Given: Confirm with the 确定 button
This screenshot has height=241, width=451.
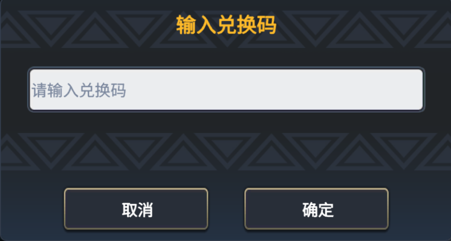Looking at the screenshot, I should (x=316, y=209).
